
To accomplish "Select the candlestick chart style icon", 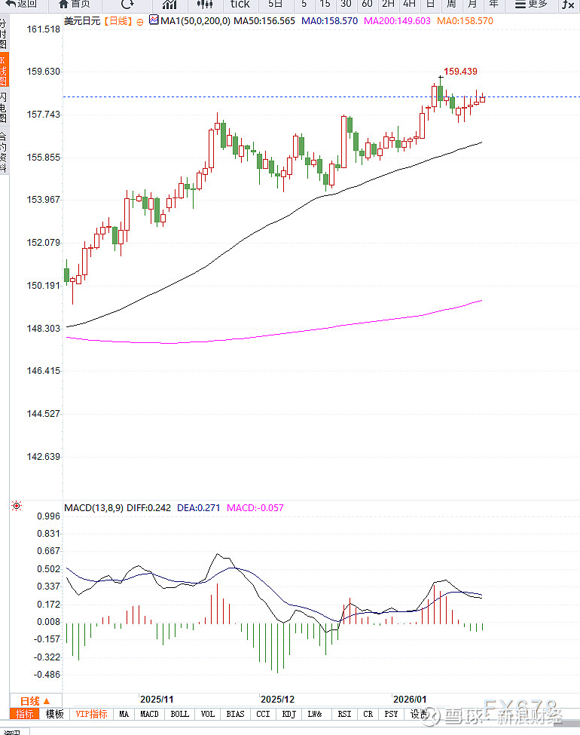I will [x=203, y=4].
